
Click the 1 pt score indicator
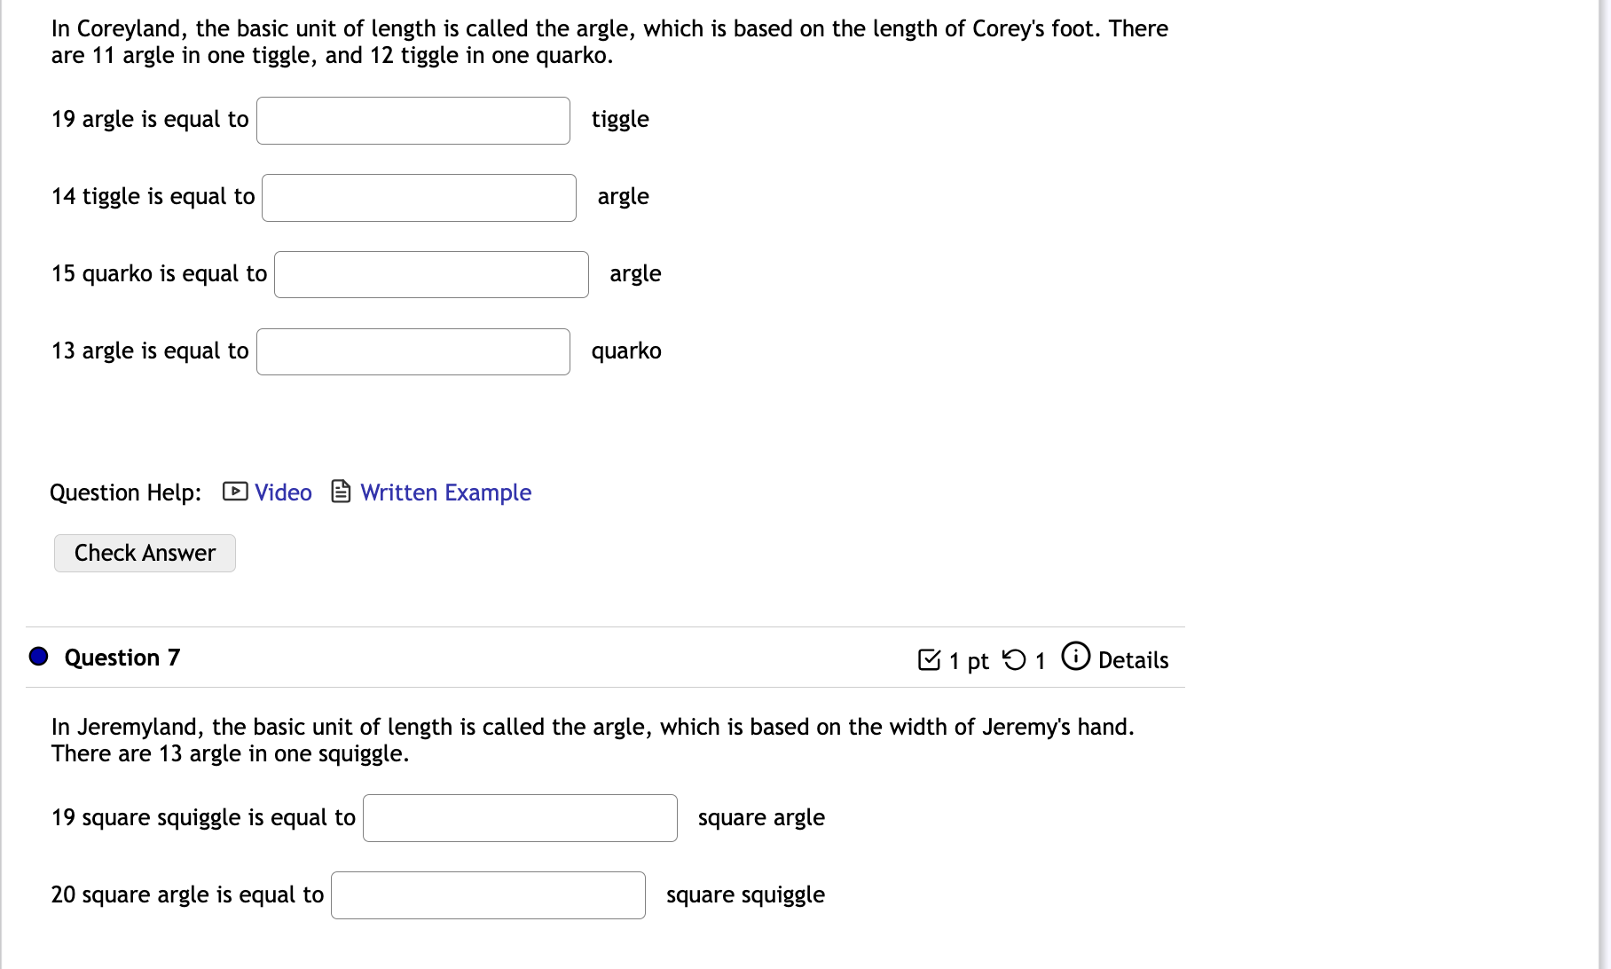tap(967, 660)
